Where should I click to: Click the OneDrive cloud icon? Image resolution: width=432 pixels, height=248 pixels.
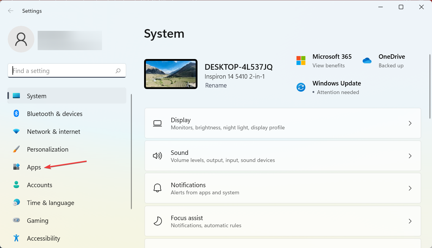(367, 60)
